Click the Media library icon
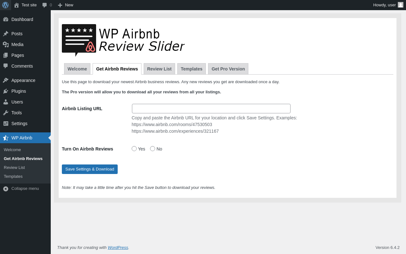The height and width of the screenshot is (254, 406). (x=6, y=44)
